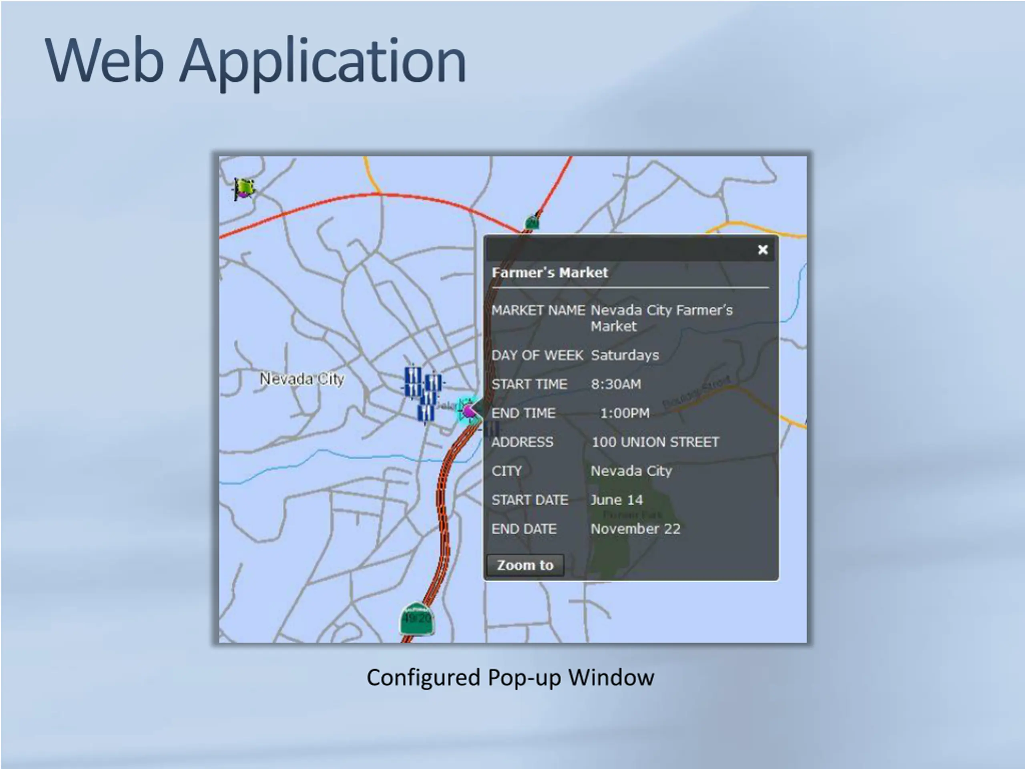Click the 8:30AM start time value
The height and width of the screenshot is (769, 1025).
point(616,384)
